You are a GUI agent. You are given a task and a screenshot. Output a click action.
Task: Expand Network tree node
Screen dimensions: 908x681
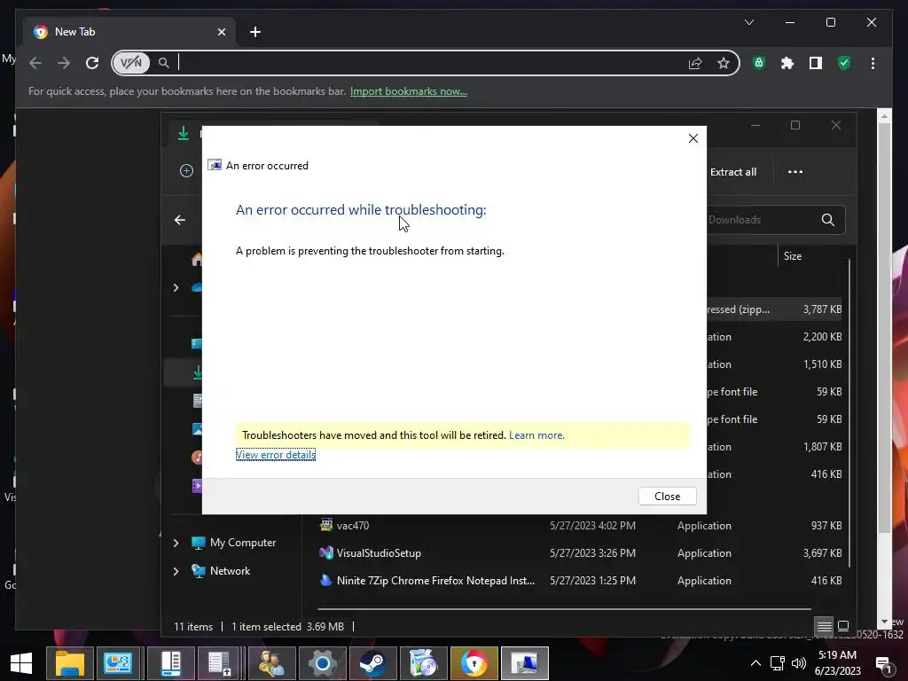point(176,571)
